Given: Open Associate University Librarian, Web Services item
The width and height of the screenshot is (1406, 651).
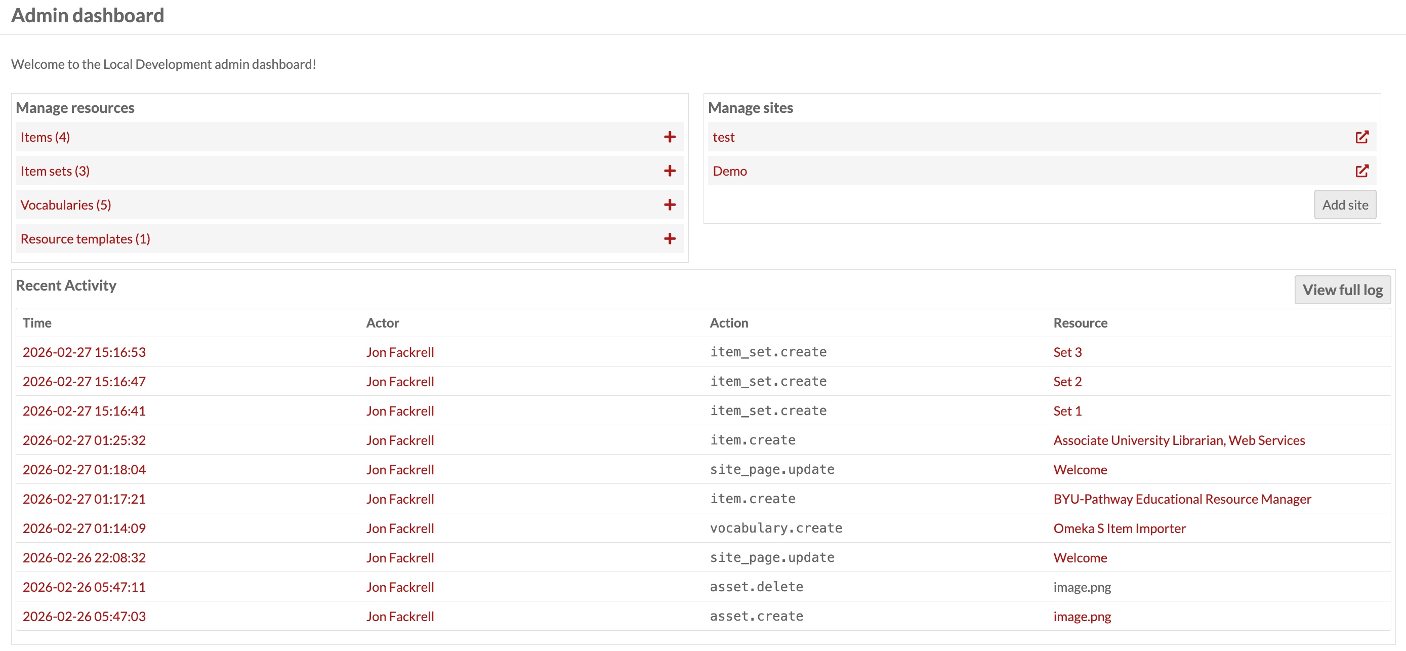Looking at the screenshot, I should pyautogui.click(x=1179, y=440).
